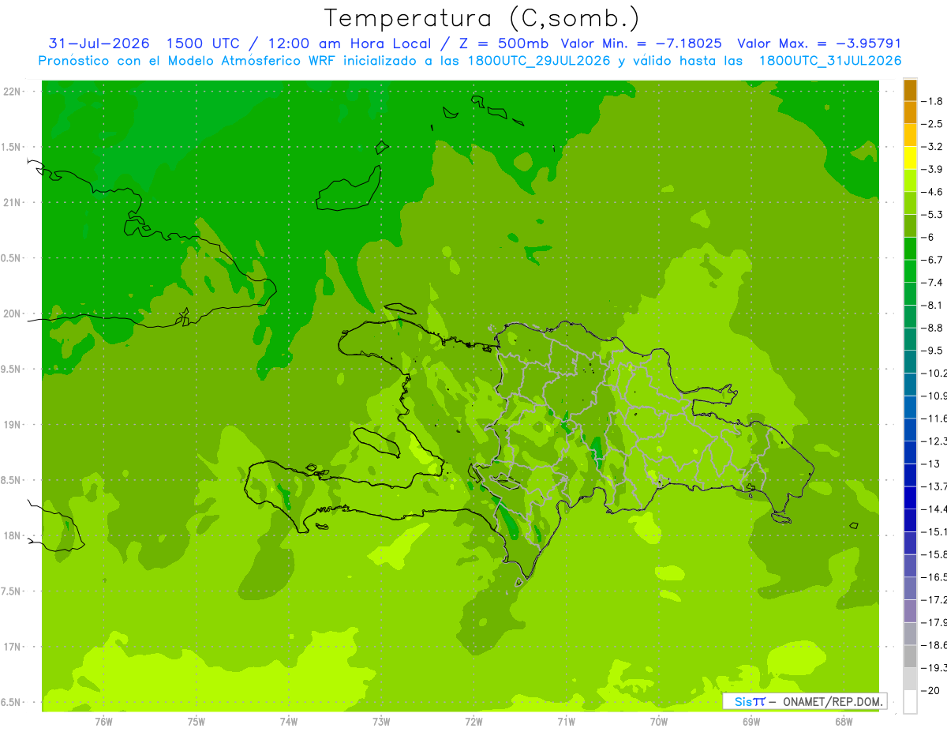The image size is (947, 732).
Task: Click the brown-orange swatch atop the color scale
Action: pyautogui.click(x=910, y=90)
